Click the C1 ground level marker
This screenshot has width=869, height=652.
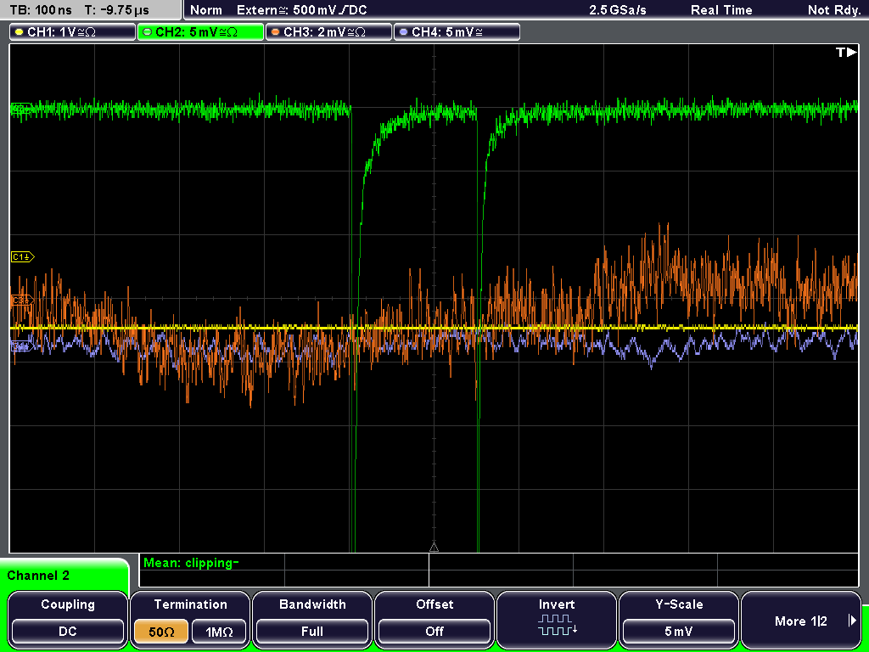tap(23, 256)
